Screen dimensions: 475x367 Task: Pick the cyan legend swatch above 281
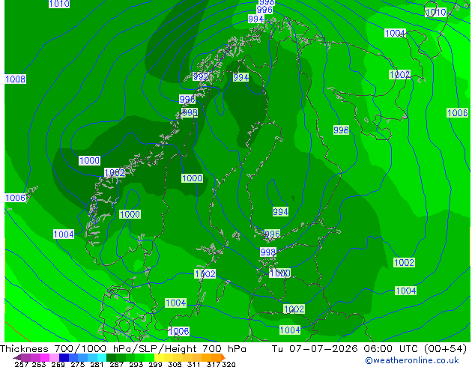point(102,357)
